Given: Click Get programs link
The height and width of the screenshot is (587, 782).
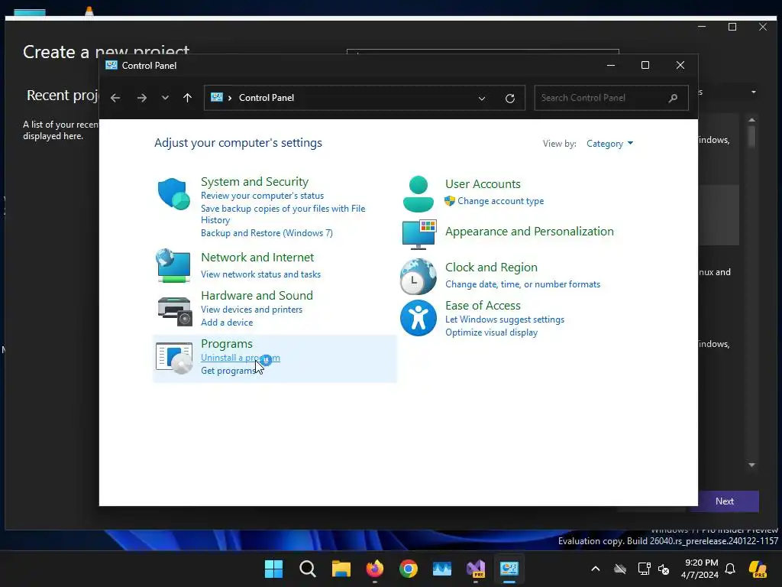Looking at the screenshot, I should [x=228, y=371].
